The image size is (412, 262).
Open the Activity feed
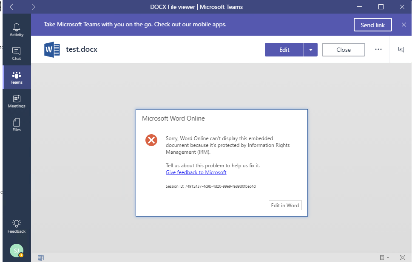17,30
